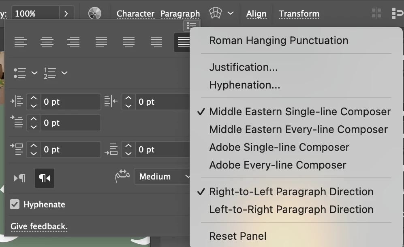Select the align center paragraph icon
This screenshot has height=247, width=404.
coord(47,42)
